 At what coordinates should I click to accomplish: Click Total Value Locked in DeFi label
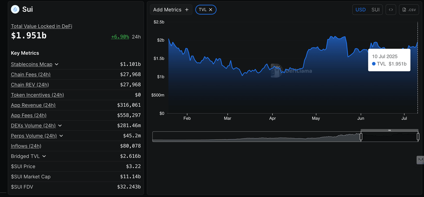click(x=41, y=26)
